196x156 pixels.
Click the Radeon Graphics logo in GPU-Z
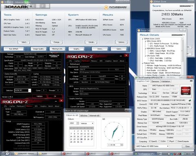coord(185,91)
